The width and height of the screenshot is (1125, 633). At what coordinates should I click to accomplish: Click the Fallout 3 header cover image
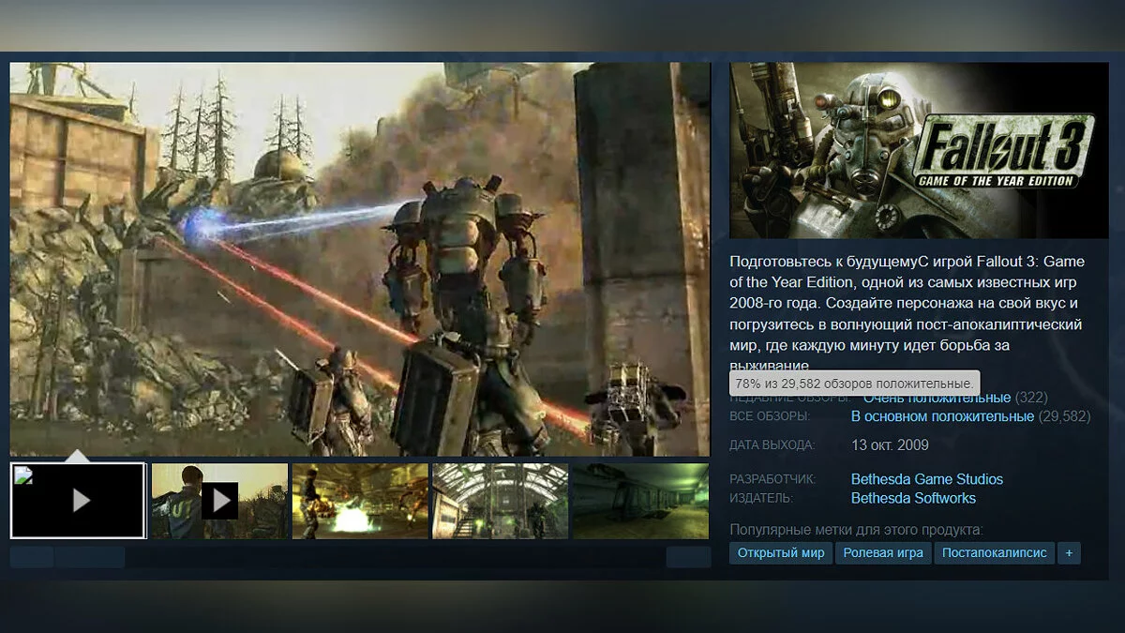click(x=919, y=150)
